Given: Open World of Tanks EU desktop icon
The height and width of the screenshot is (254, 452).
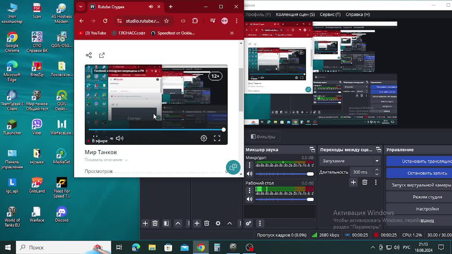Looking at the screenshot, I should coord(12,217).
